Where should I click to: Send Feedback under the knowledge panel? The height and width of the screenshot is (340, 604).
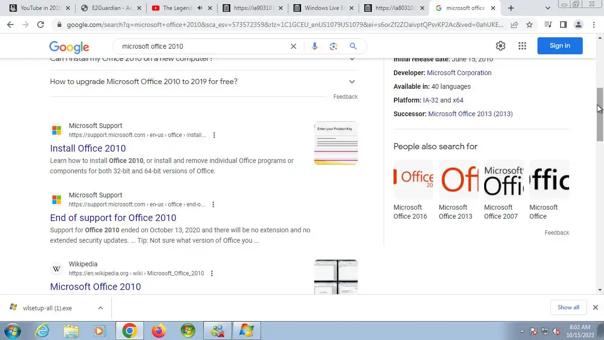pyautogui.click(x=557, y=233)
